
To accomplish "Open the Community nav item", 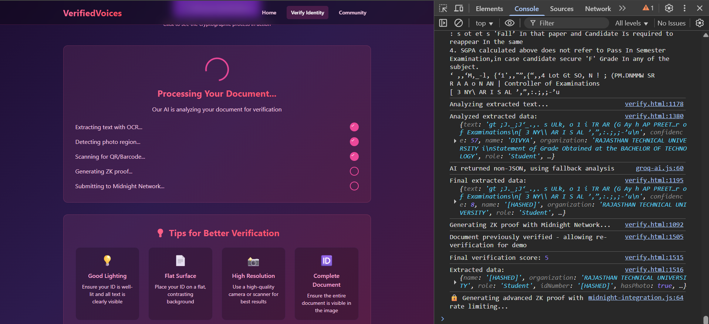I will [x=352, y=13].
